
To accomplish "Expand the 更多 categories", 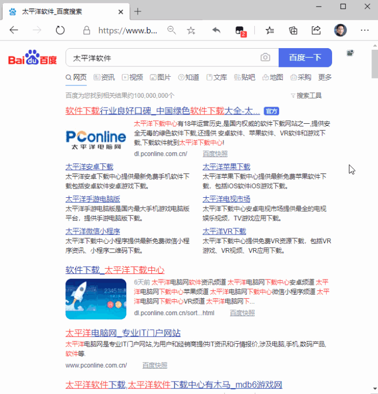I will [x=325, y=77].
